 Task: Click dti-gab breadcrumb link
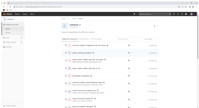click(x=63, y=19)
